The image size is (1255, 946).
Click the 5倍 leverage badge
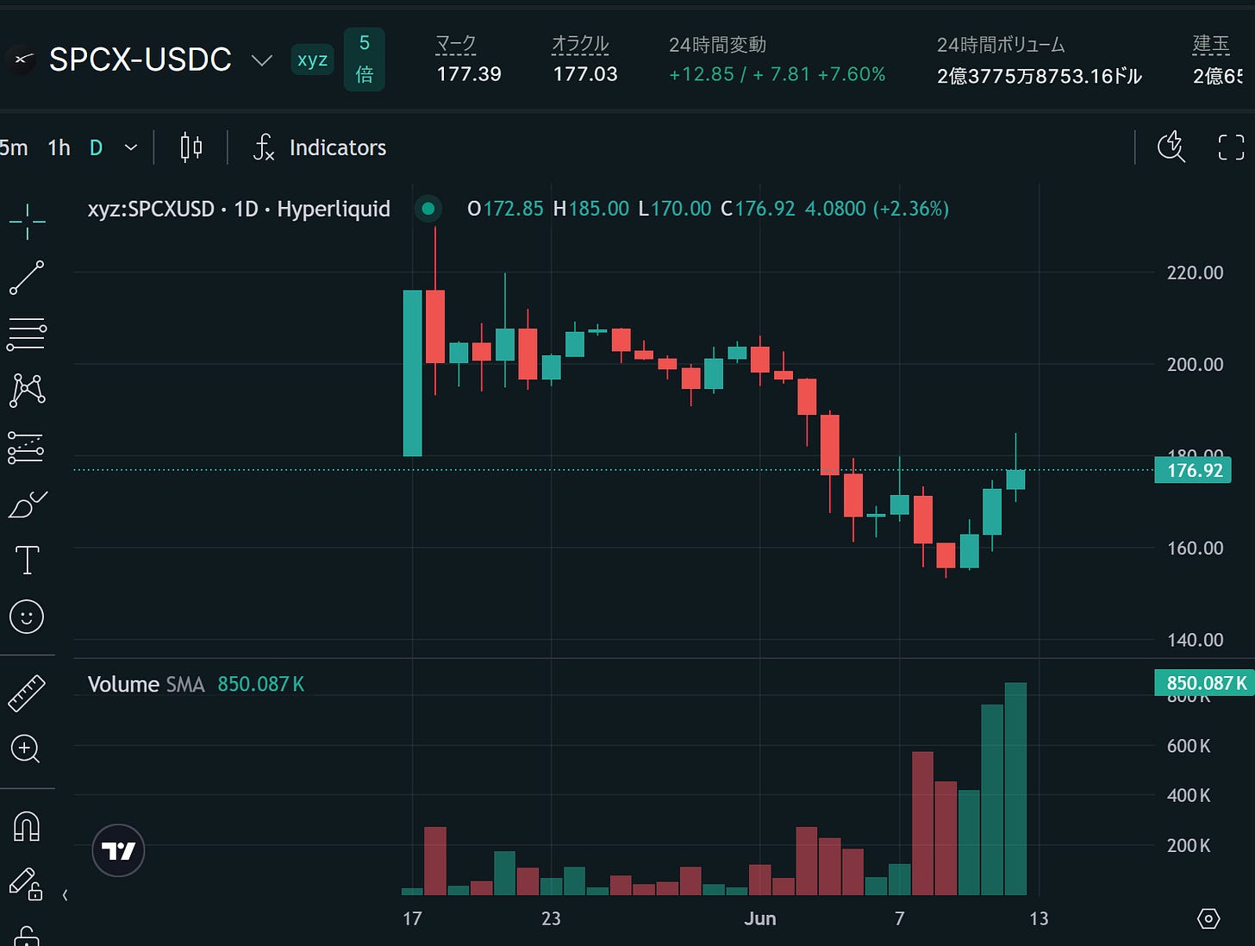[x=364, y=60]
